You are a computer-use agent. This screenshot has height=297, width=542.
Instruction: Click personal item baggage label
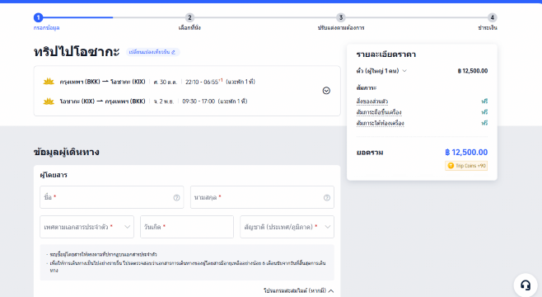coord(372,101)
